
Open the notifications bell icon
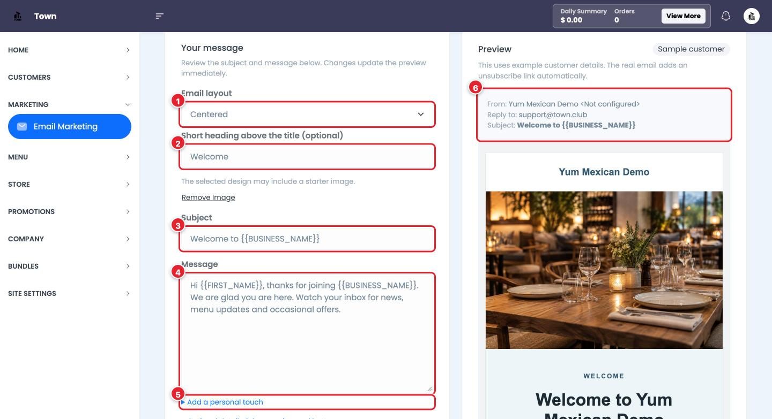726,16
